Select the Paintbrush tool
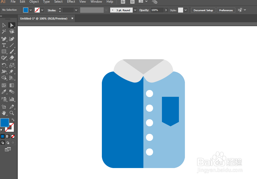Image resolution: width=257 pixels, height=179 pixels. click(12, 52)
